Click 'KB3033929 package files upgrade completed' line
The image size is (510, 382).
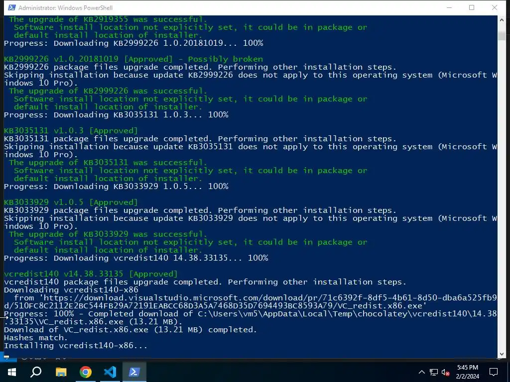click(200, 210)
